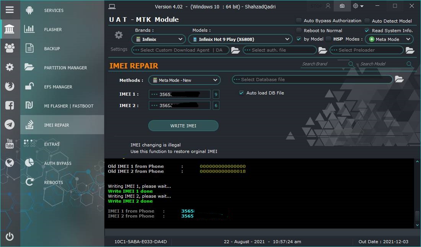Viewport: 421px width, 247px height.
Task: Click the log scrollbar down arrow
Action: coord(417,225)
